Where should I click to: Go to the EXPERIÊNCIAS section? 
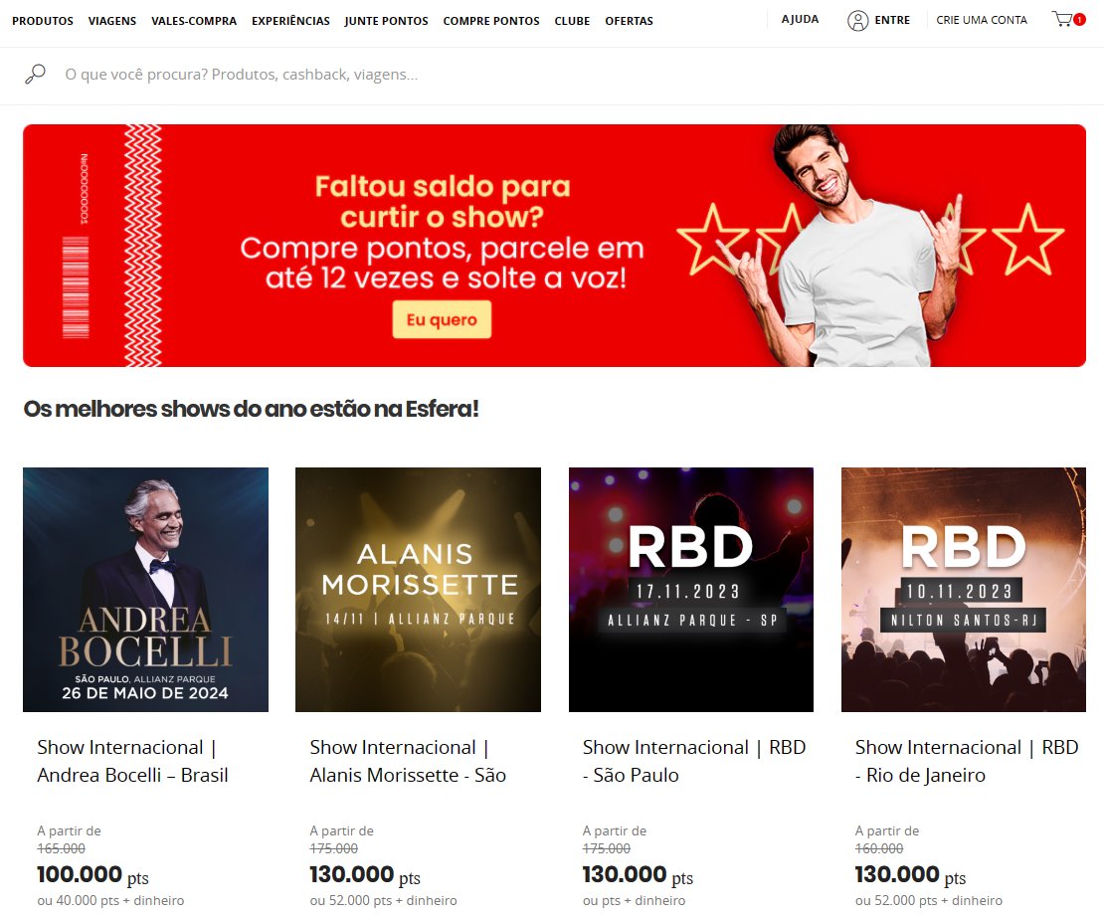290,21
